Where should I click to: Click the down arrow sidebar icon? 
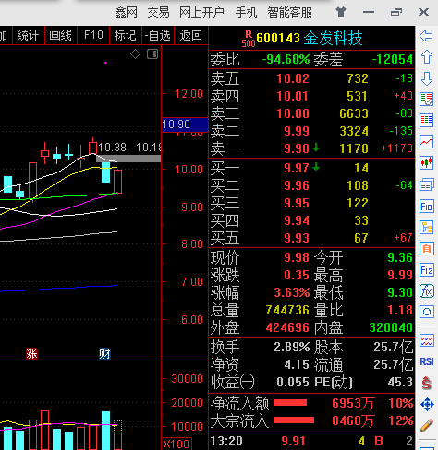point(427,79)
